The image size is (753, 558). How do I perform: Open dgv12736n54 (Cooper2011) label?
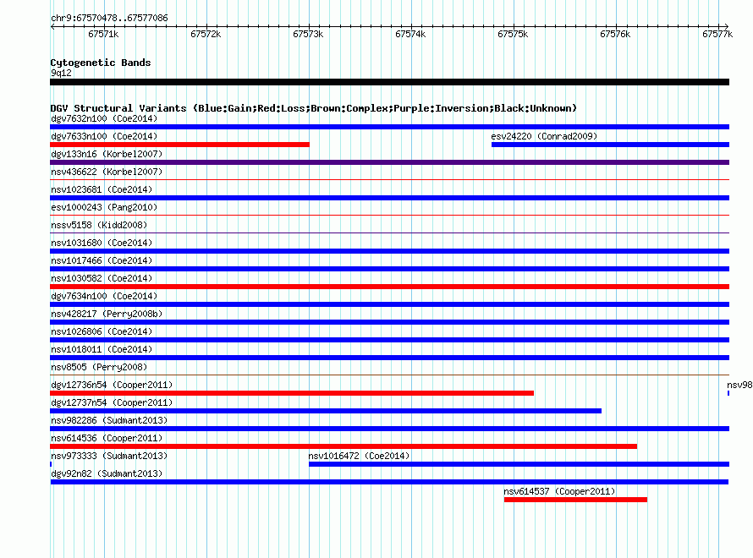click(x=112, y=385)
